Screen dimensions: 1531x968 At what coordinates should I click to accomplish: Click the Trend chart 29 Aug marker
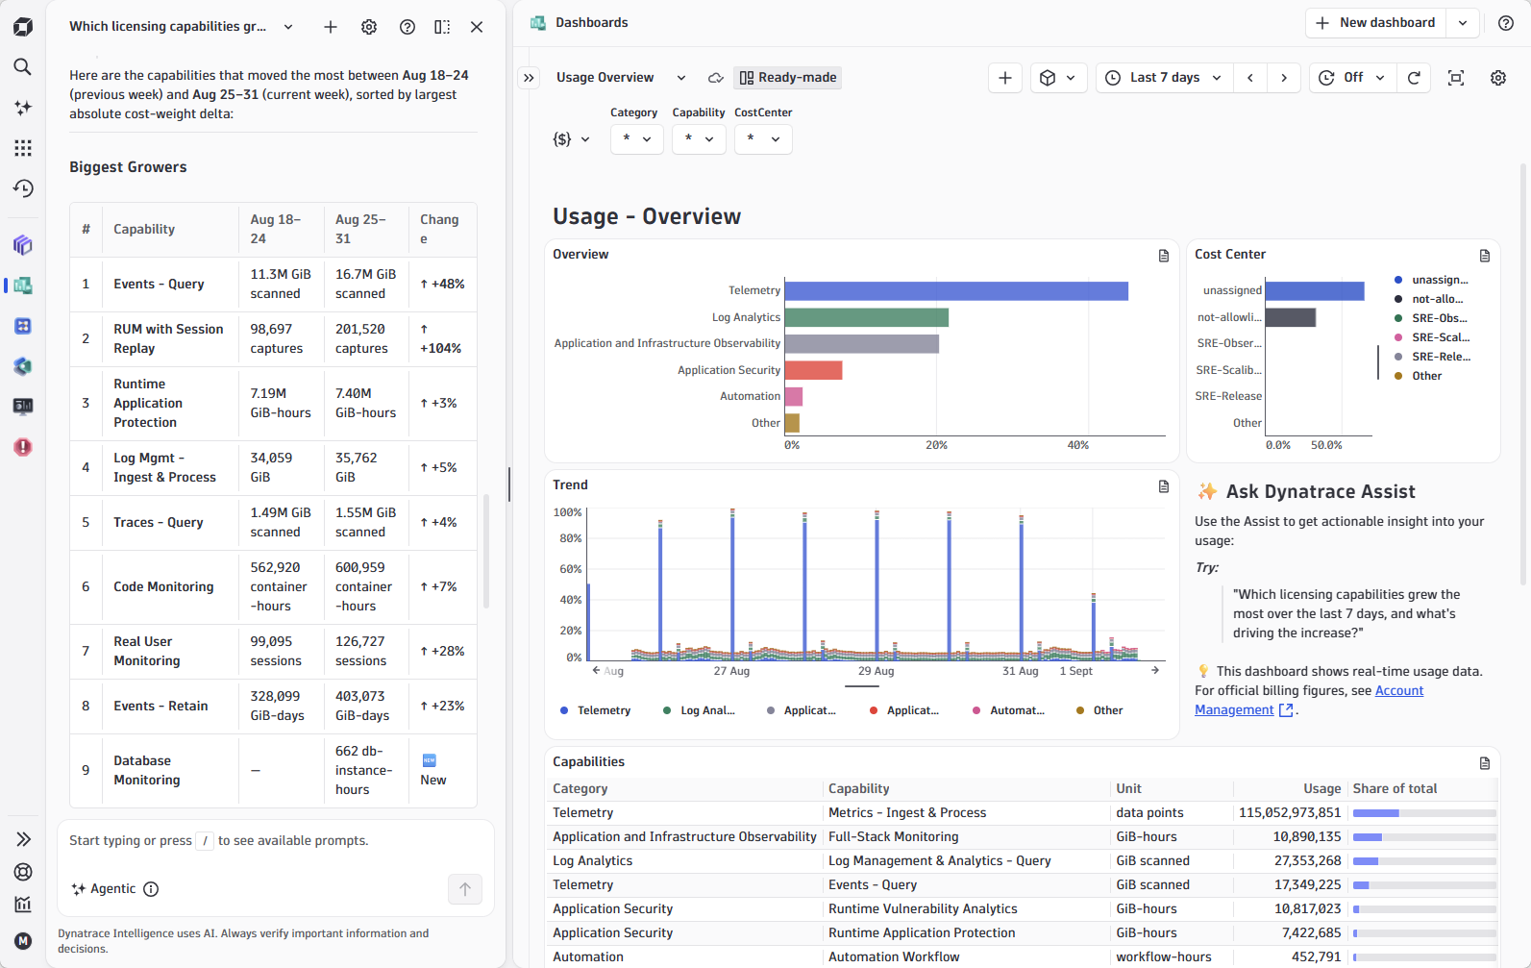[876, 671]
